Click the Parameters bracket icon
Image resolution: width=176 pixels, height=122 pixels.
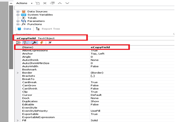tap(24, 21)
